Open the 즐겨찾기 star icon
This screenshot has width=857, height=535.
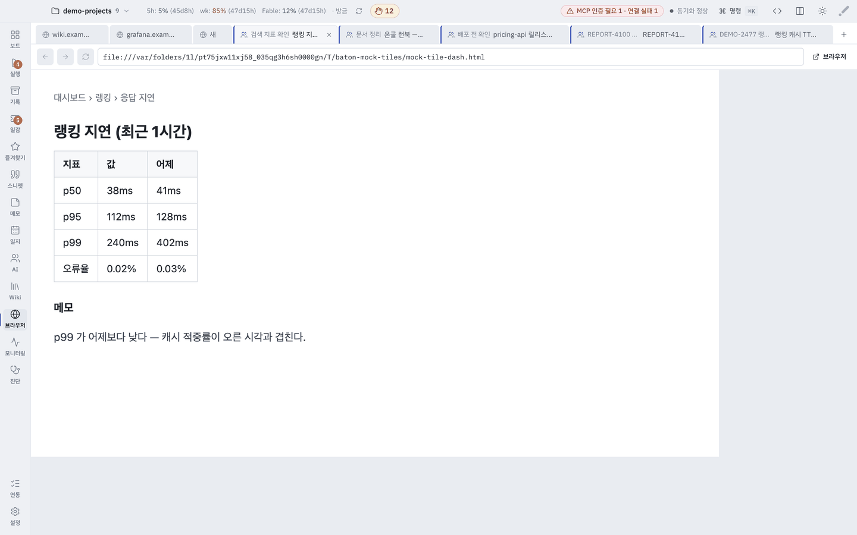[15, 151]
